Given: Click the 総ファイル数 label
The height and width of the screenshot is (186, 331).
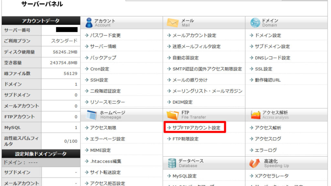Looking at the screenshot, I should click(x=17, y=73).
